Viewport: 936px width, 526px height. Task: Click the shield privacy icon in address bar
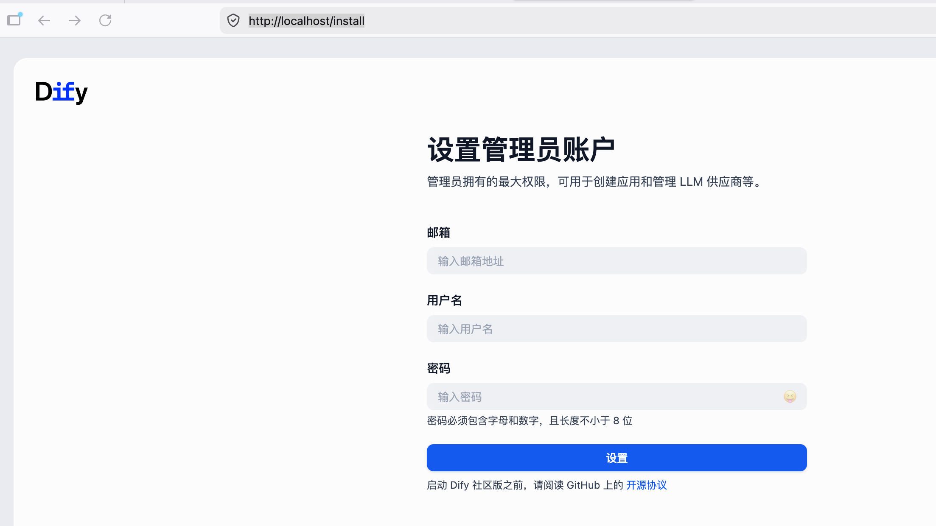pyautogui.click(x=233, y=20)
